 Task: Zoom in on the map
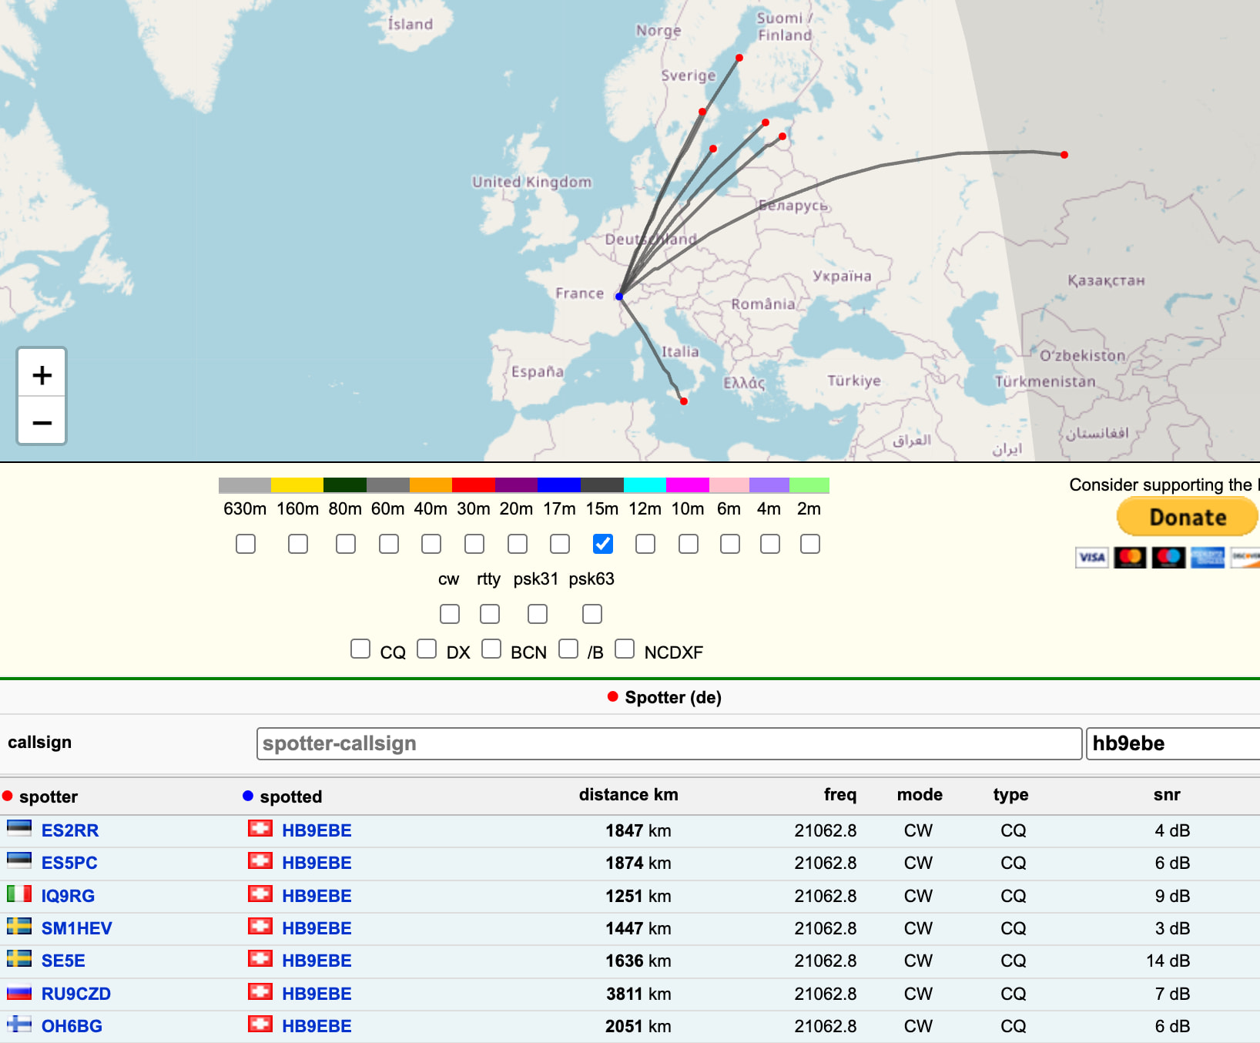click(x=42, y=374)
